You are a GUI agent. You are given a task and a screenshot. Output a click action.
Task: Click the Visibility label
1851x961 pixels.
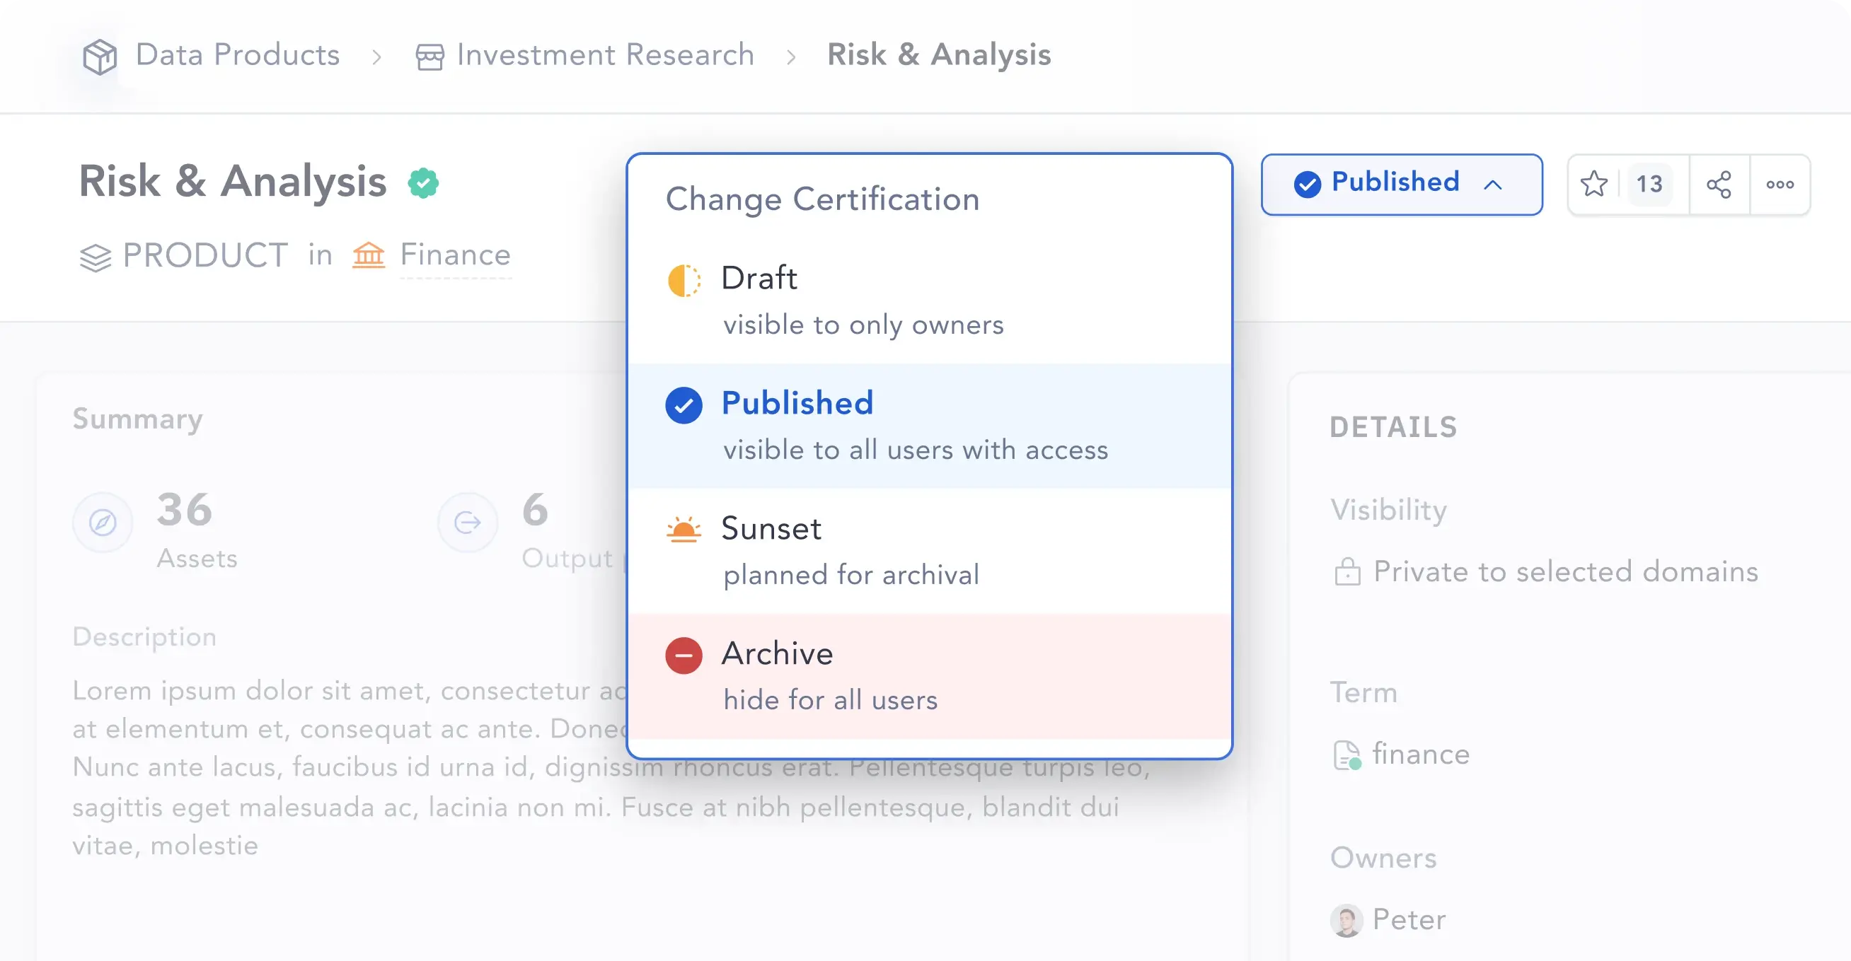tap(1388, 511)
